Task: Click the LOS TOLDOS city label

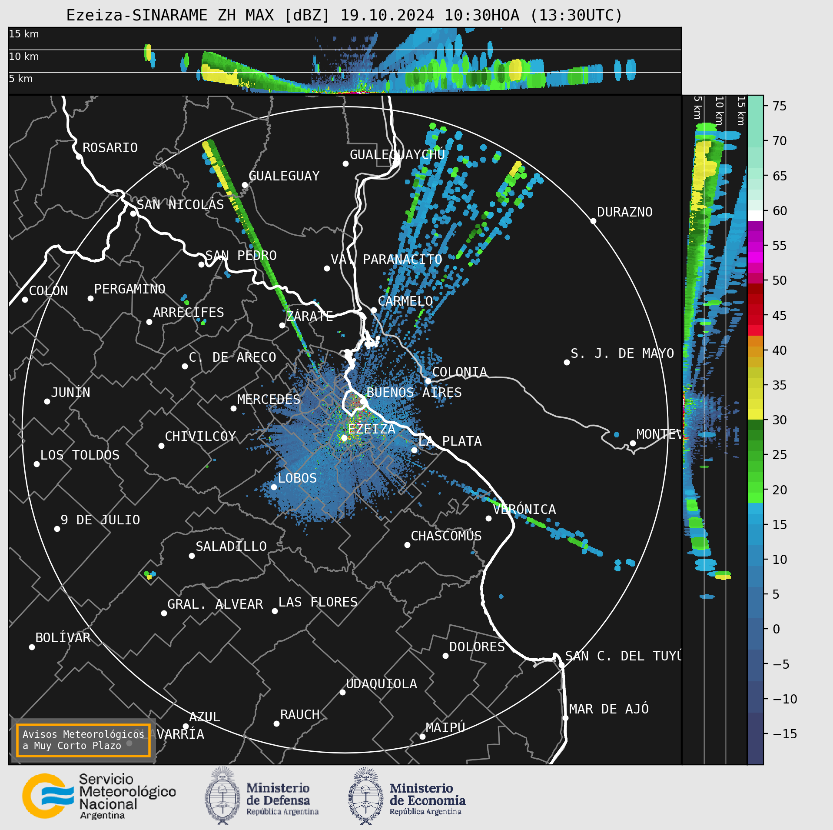Action: [x=80, y=455]
